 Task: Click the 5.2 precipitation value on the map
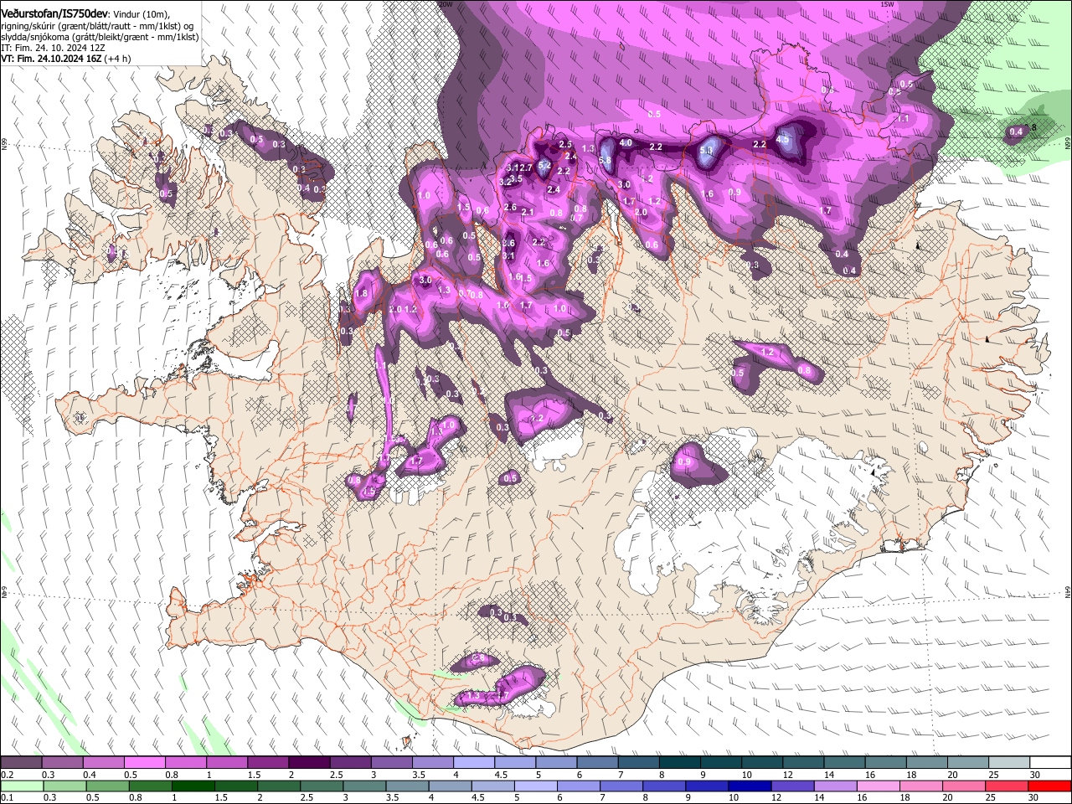544,166
